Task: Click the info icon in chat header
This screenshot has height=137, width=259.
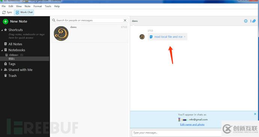Action: [x=245, y=21]
